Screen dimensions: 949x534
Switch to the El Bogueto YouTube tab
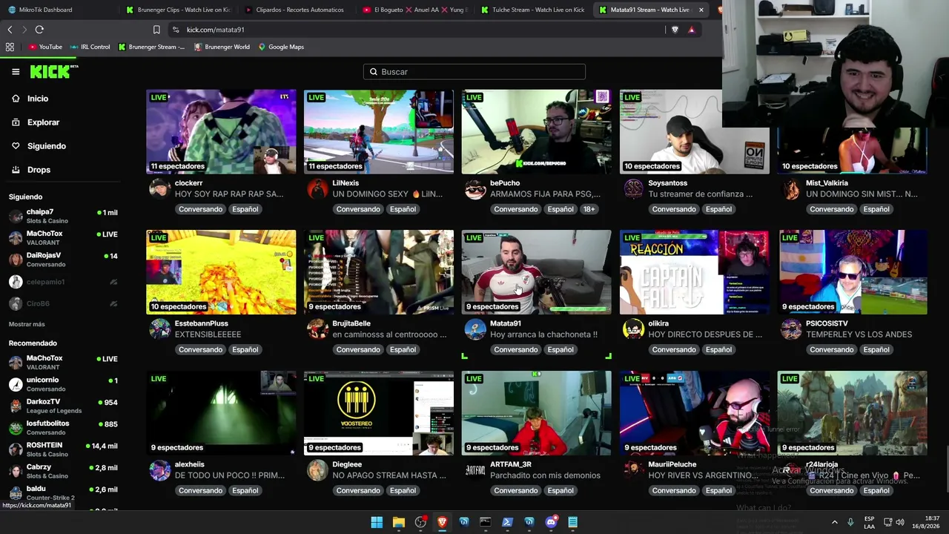(415, 10)
